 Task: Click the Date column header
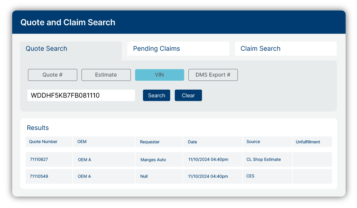tap(192, 142)
